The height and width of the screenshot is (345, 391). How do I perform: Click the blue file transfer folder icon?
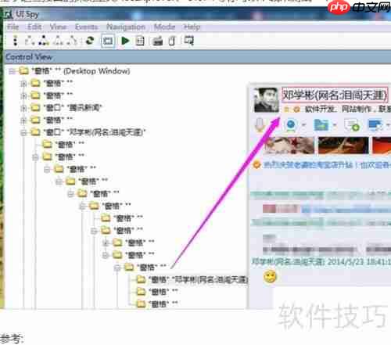[321, 125]
